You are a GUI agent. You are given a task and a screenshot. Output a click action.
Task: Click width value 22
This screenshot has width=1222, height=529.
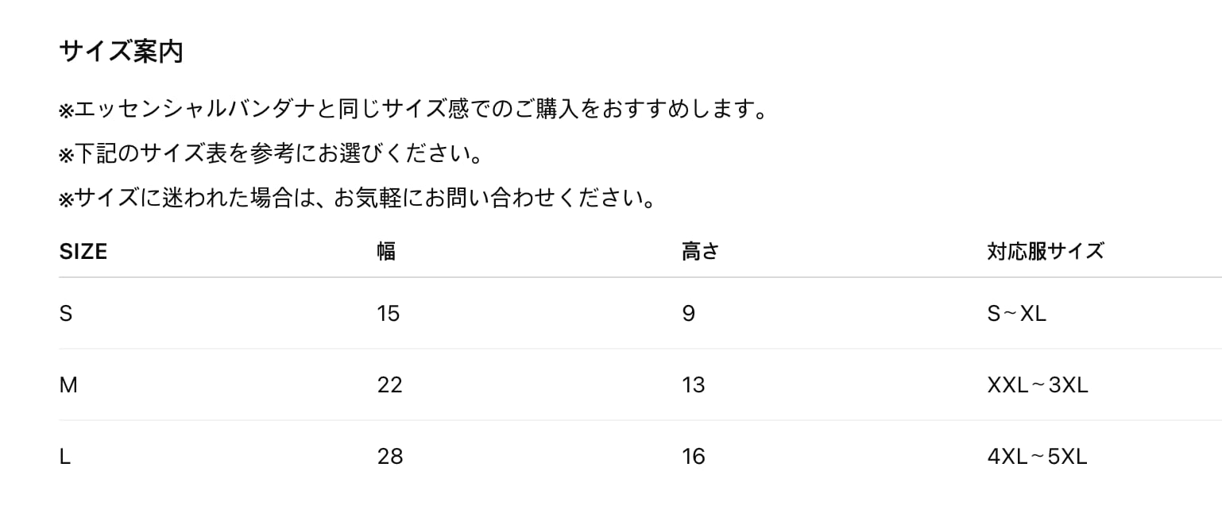pyautogui.click(x=390, y=385)
